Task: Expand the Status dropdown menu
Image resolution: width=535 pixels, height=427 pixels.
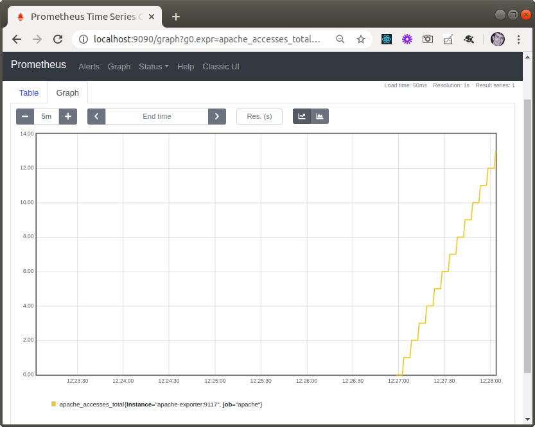Action: point(153,67)
